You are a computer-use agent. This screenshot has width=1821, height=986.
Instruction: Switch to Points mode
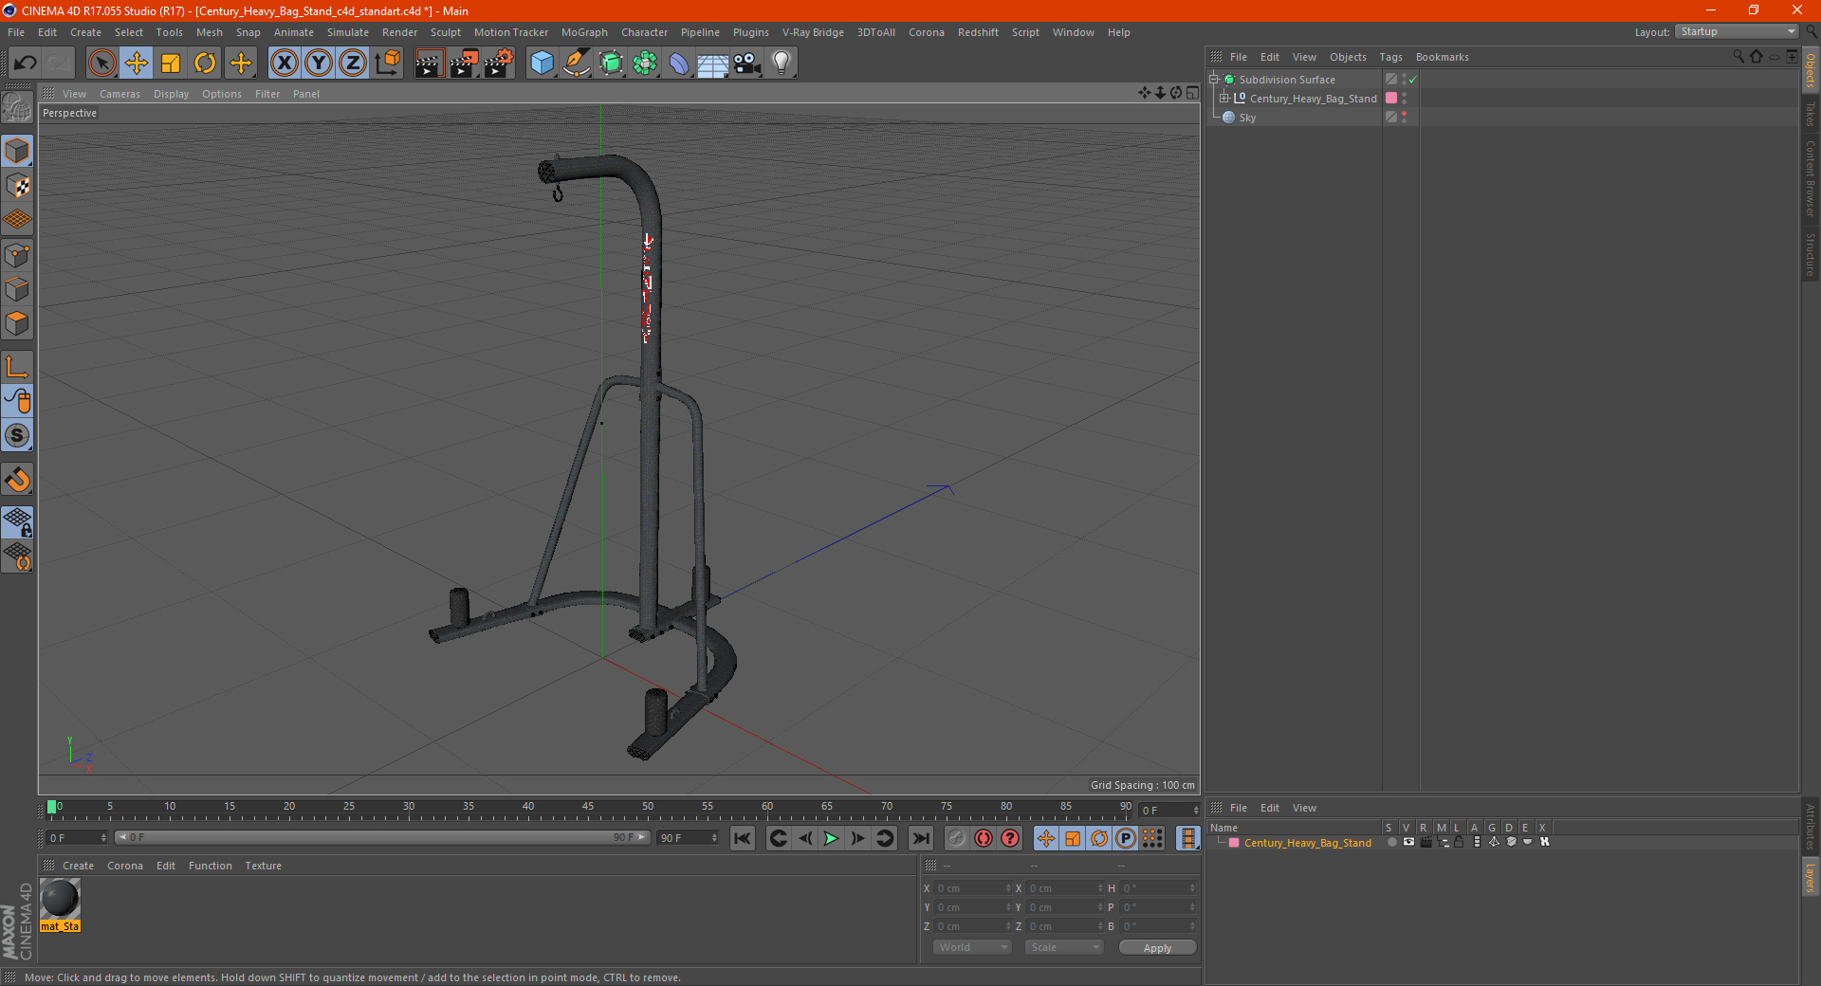tap(17, 255)
